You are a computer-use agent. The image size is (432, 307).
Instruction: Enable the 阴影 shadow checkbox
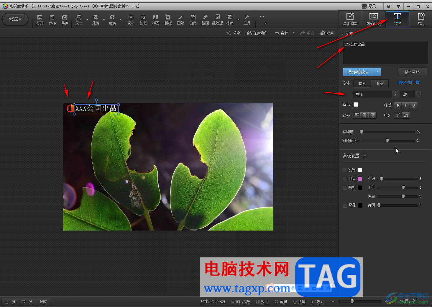coord(345,188)
